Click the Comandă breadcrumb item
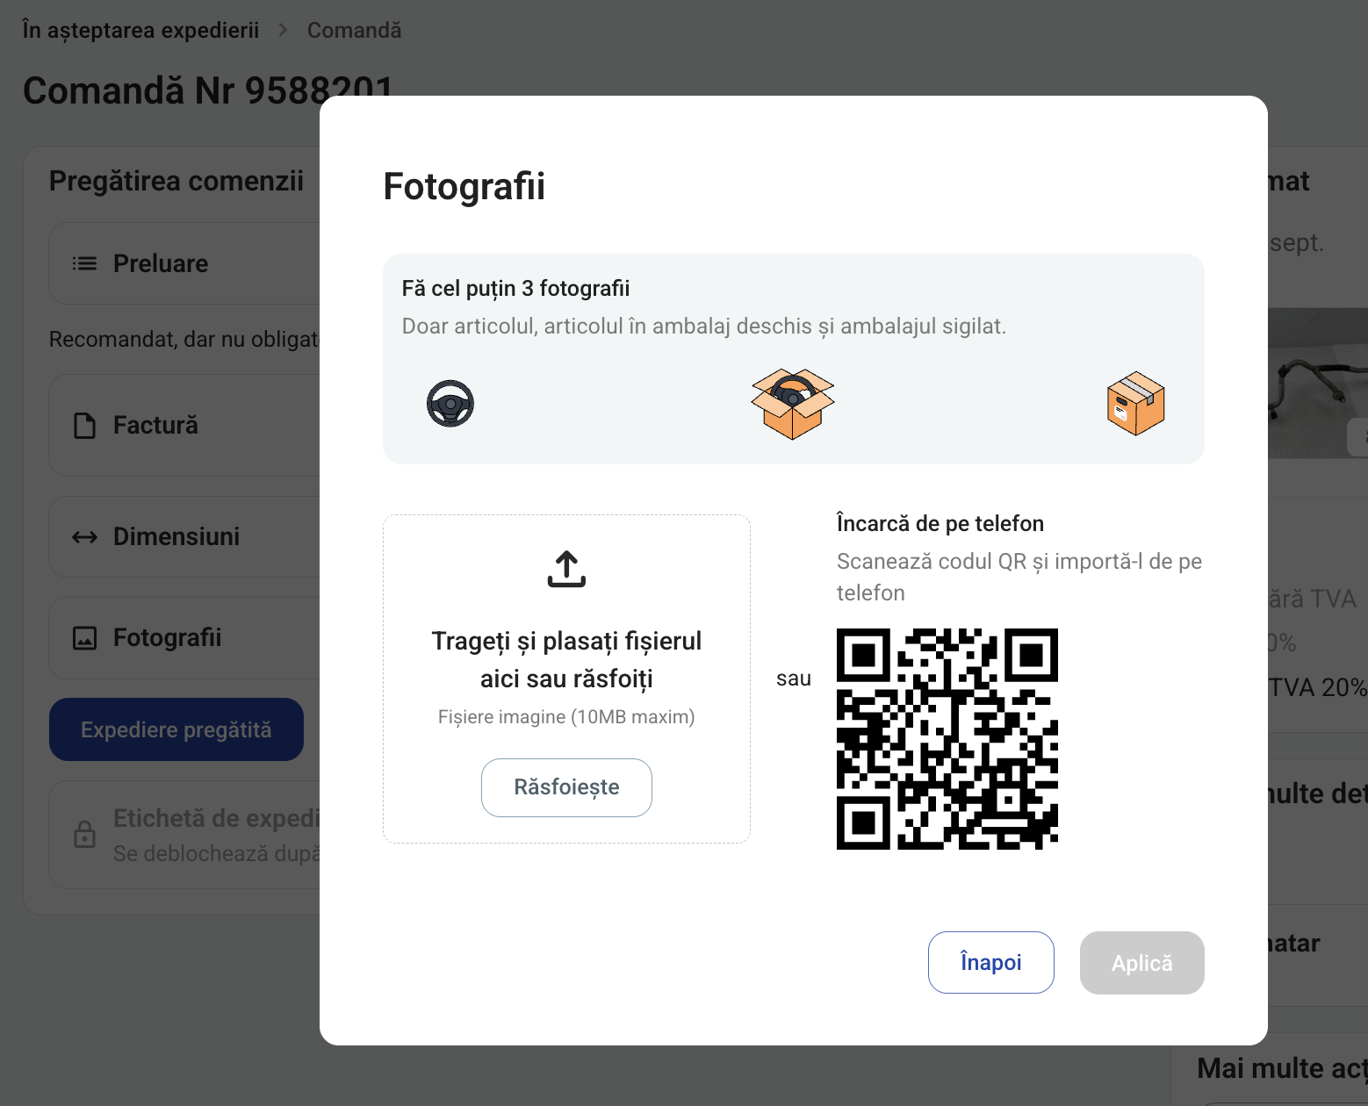 [354, 30]
